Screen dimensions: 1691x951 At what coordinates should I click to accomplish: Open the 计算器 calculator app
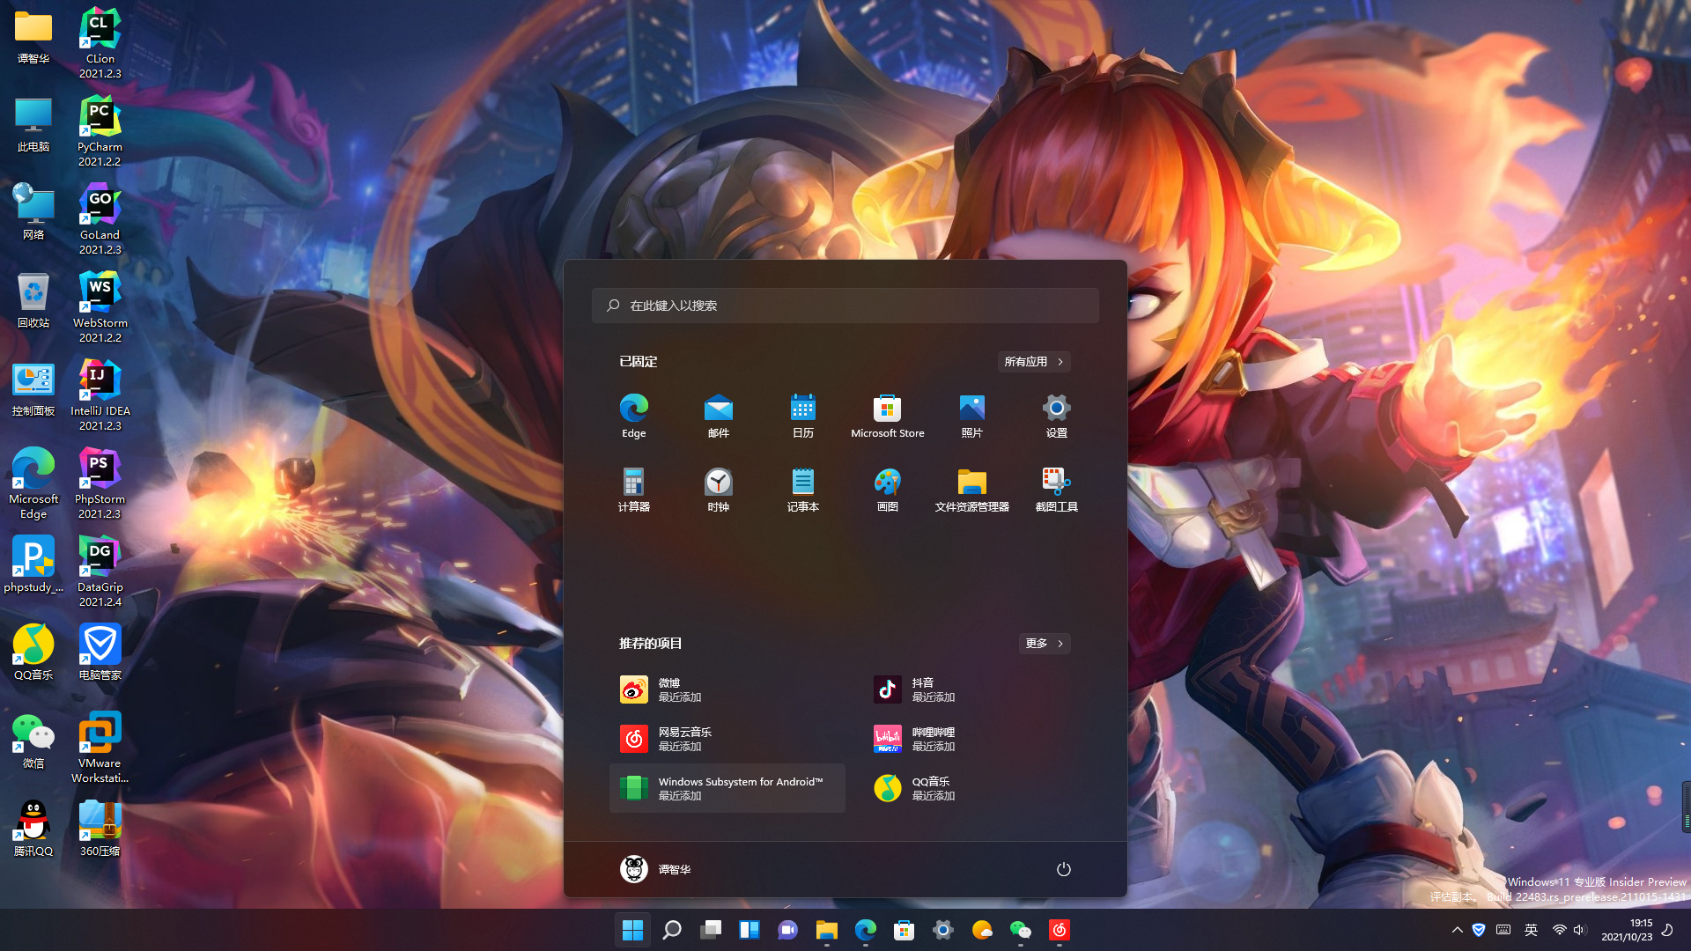tap(633, 489)
